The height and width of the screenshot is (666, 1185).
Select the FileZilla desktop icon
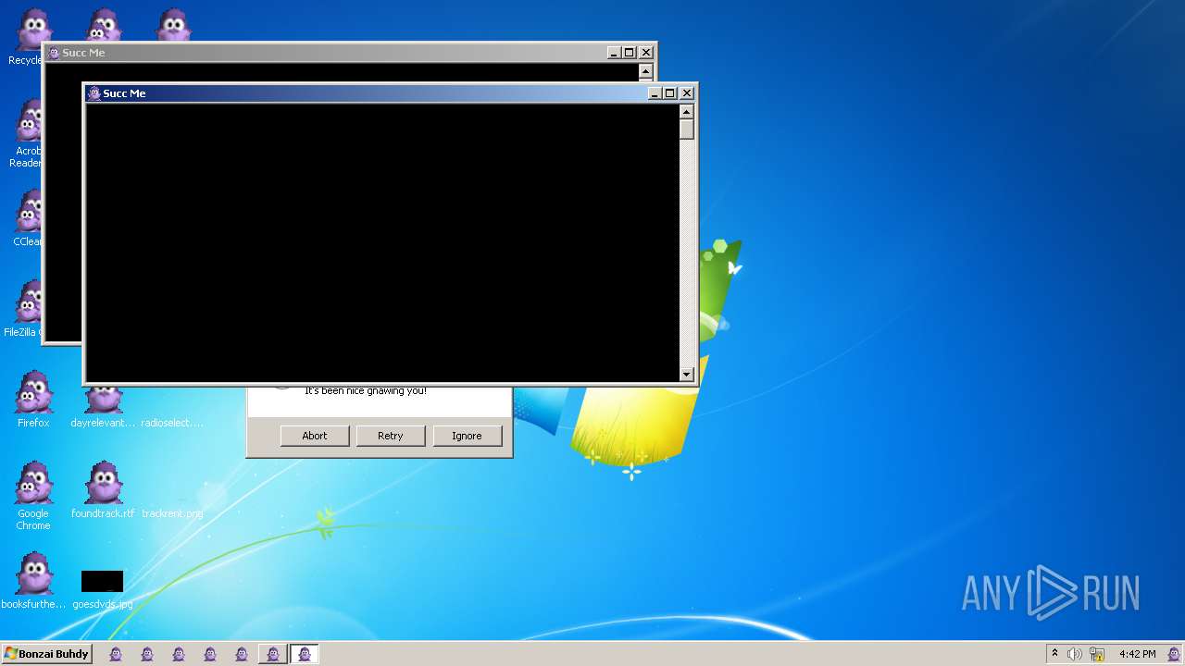coord(23,310)
